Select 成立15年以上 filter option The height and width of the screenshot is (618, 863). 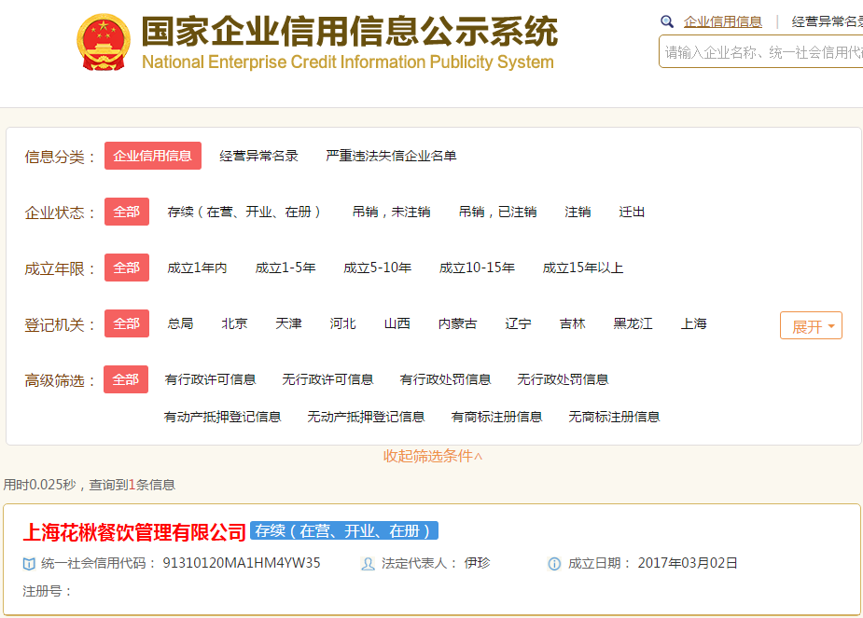click(x=583, y=268)
